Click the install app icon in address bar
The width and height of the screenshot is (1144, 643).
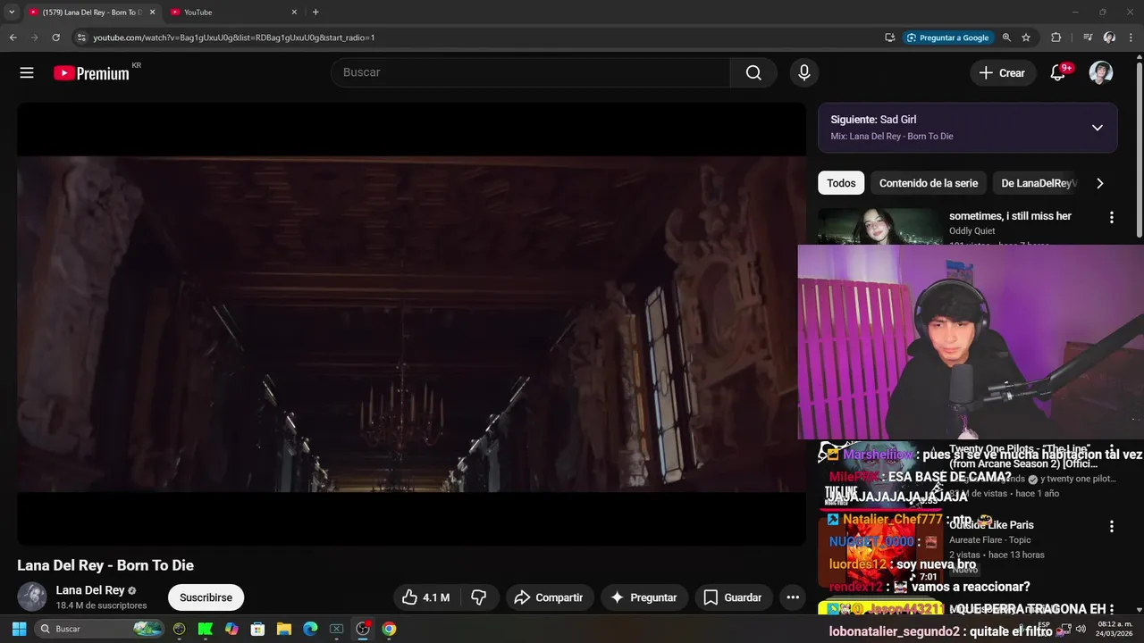tap(890, 38)
